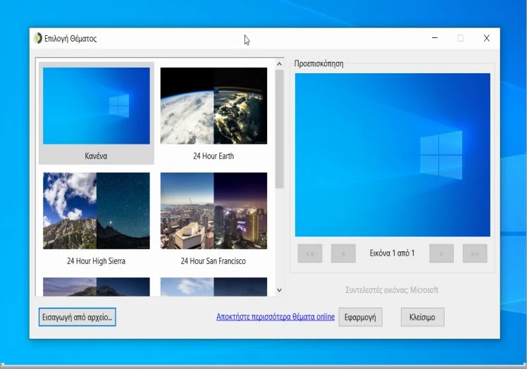
Task: Minimize the Επιλογή Θέματος window
Action: tap(435, 38)
